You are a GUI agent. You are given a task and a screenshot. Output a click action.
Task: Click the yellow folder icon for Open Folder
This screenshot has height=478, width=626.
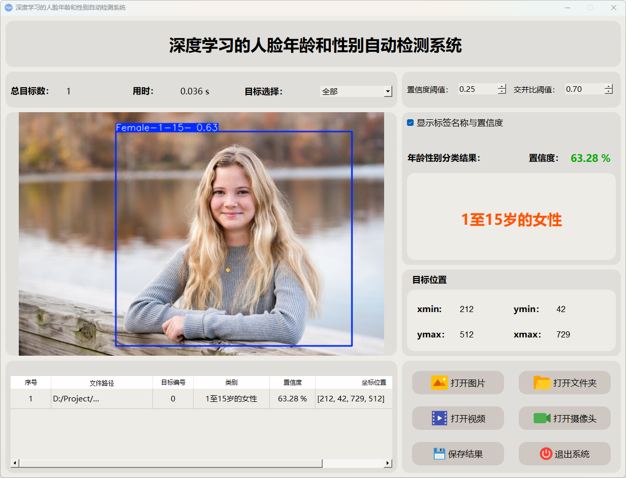pyautogui.click(x=542, y=383)
